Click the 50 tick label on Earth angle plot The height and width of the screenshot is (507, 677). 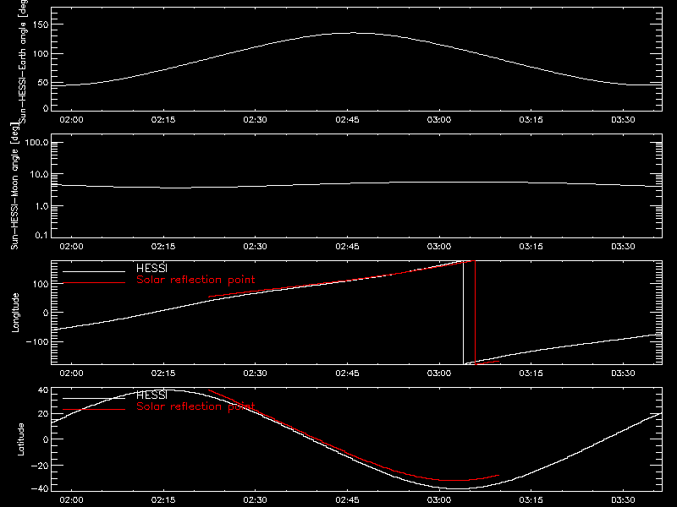[x=43, y=83]
